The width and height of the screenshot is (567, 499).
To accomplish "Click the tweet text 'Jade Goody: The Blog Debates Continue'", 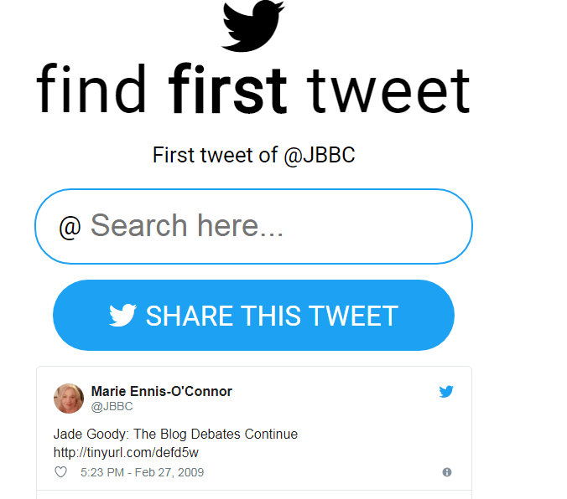I will pyautogui.click(x=175, y=435).
